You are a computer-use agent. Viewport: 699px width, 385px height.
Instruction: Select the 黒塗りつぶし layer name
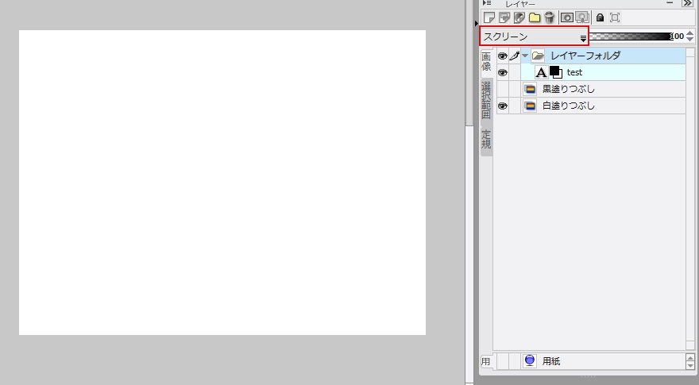(569, 89)
